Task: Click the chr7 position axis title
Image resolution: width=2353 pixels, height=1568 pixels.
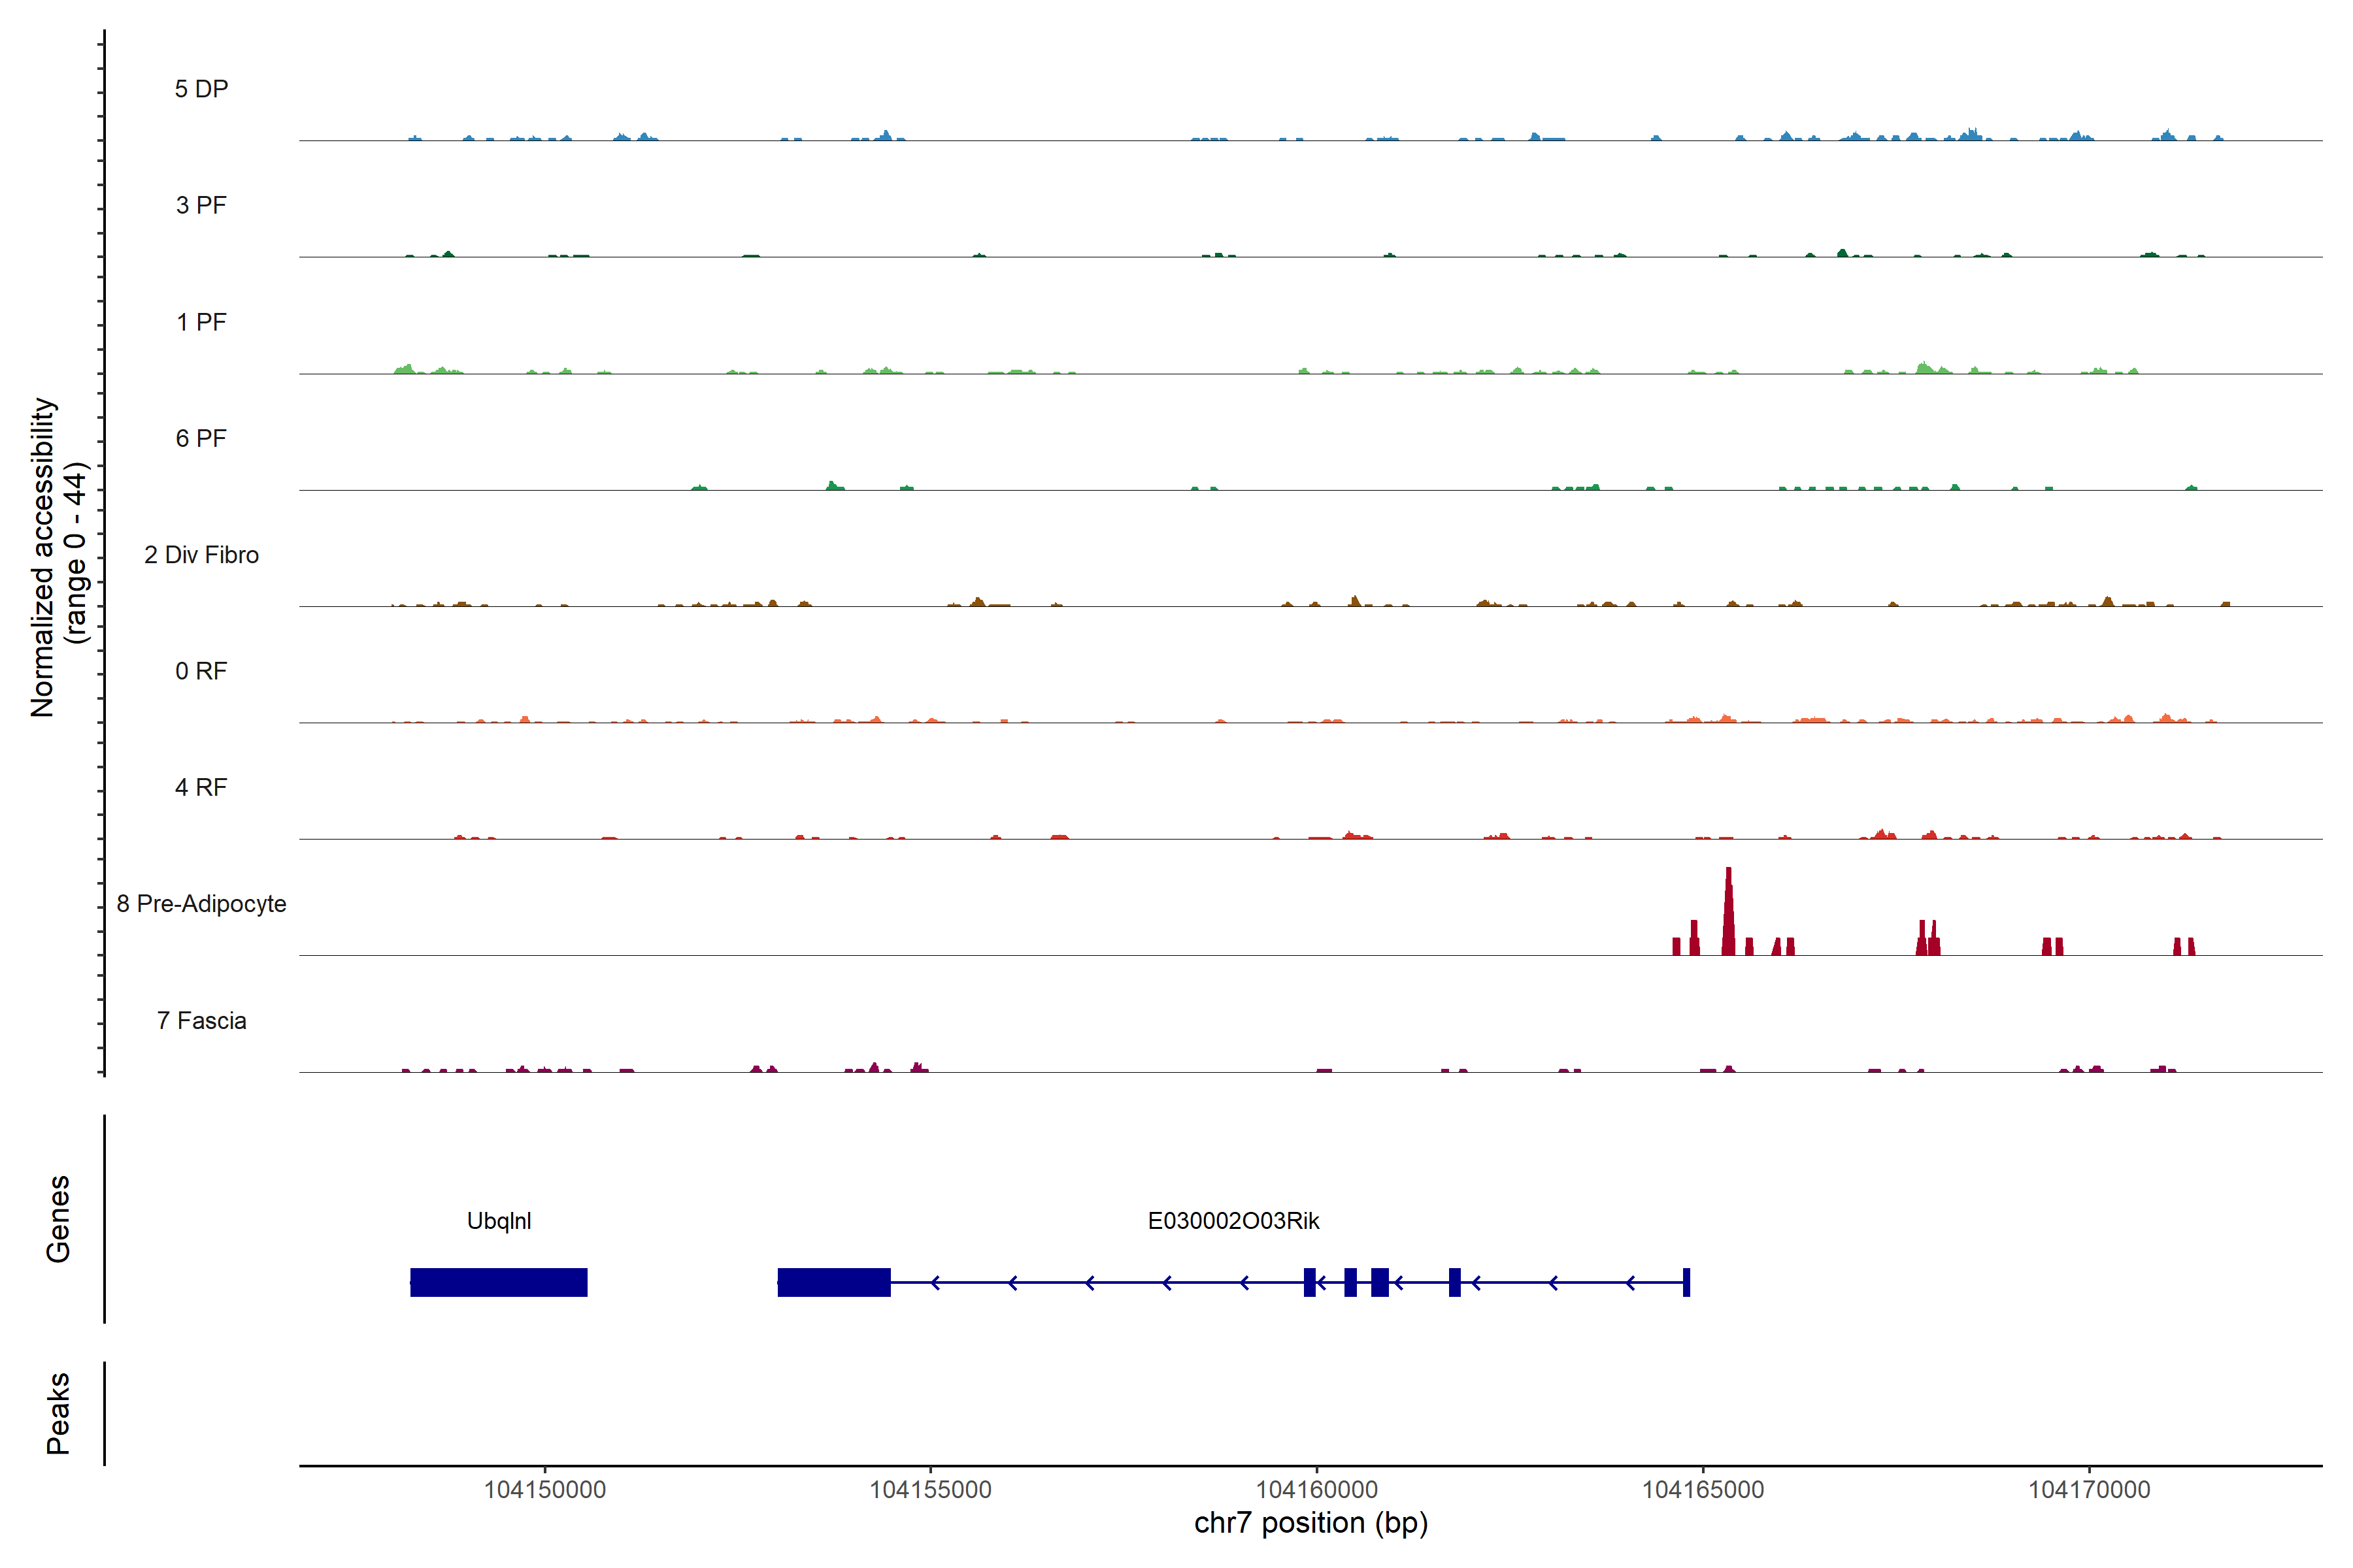Action: tap(1310, 1523)
